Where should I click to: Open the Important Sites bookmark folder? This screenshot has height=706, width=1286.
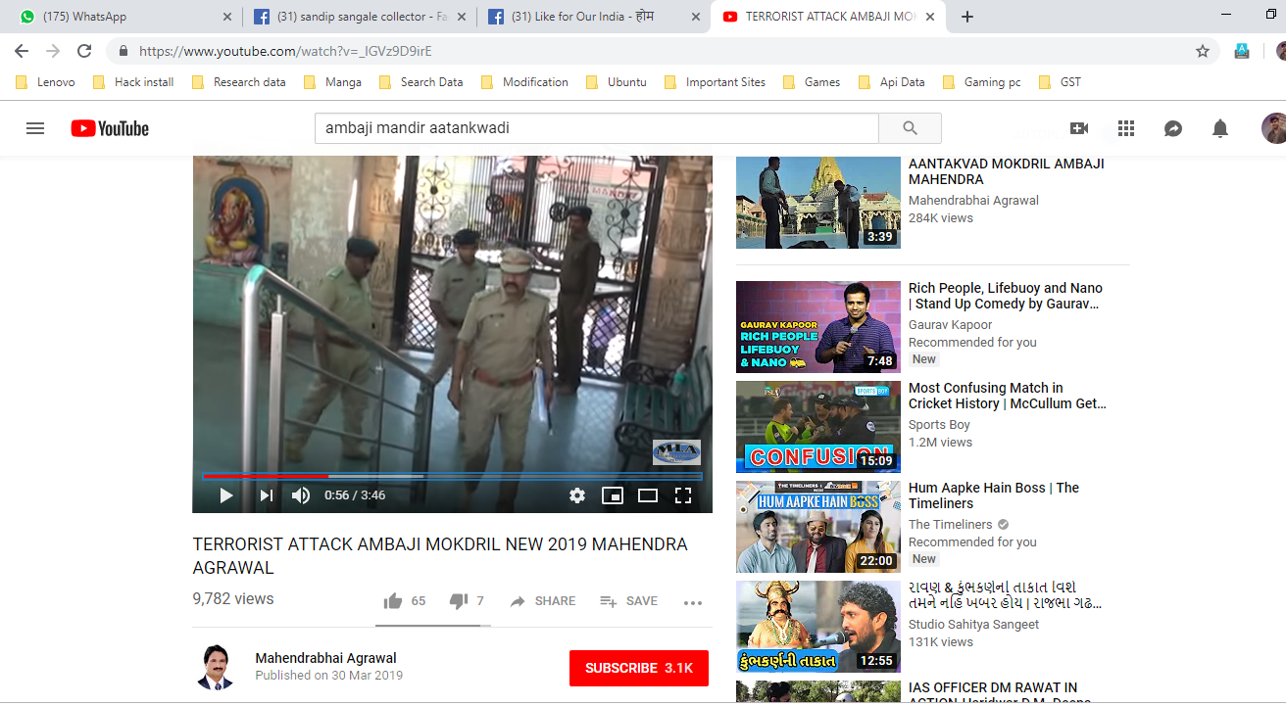pyautogui.click(x=715, y=82)
